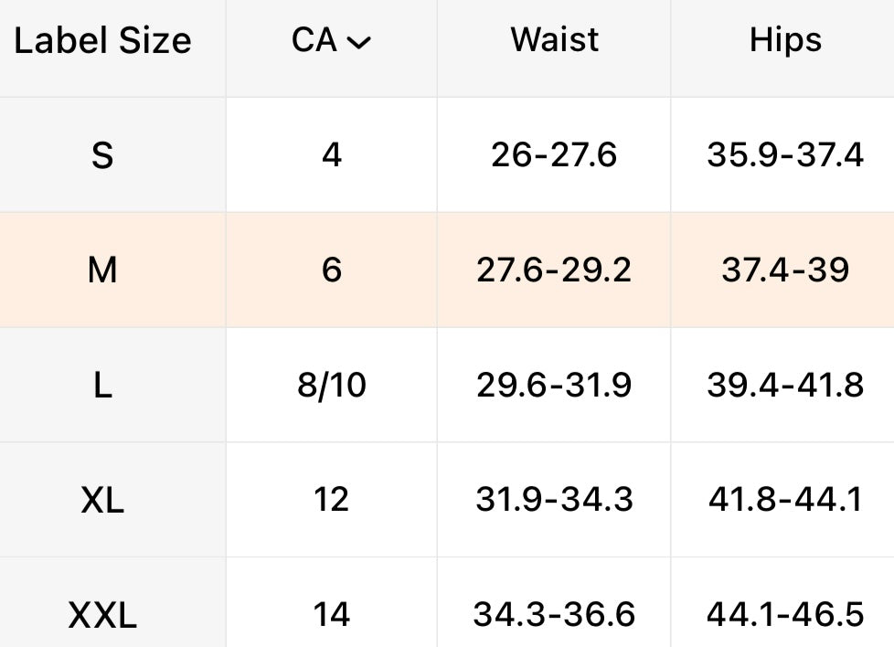Click hips measurement 44.1-46.5
Image resolution: width=894 pixels, height=647 pixels.
[x=785, y=615]
